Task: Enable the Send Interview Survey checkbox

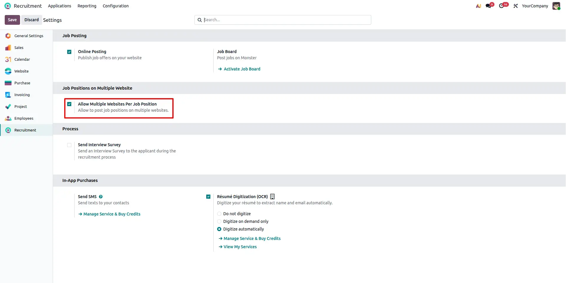Action: point(69,145)
